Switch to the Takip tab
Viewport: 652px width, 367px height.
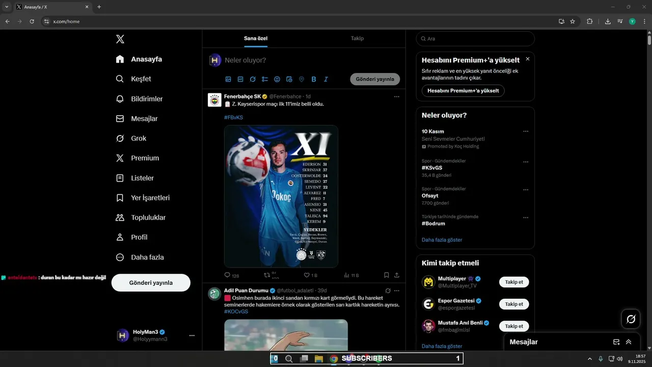point(357,38)
